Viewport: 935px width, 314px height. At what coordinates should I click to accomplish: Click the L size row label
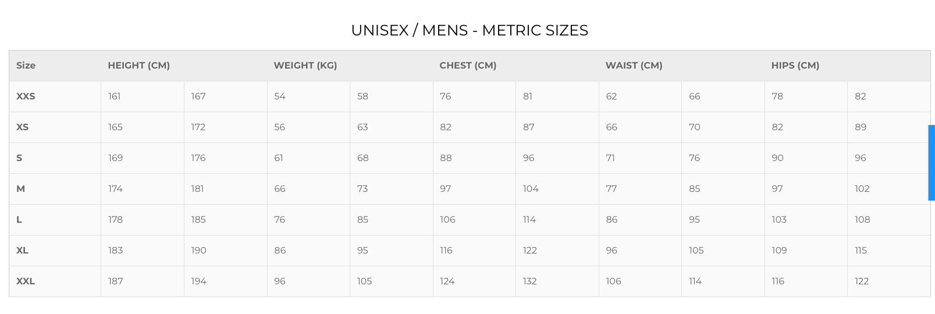coord(19,219)
